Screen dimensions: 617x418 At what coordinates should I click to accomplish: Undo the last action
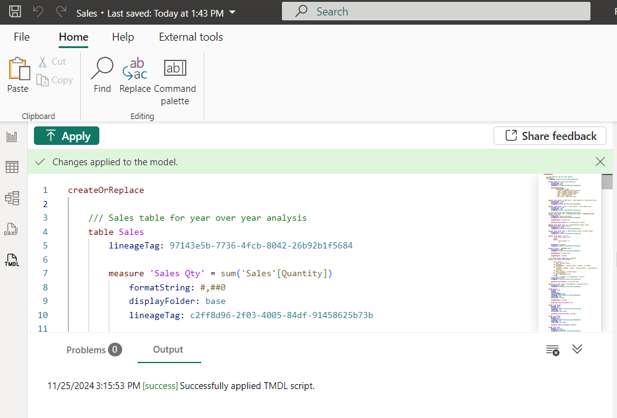coord(38,11)
